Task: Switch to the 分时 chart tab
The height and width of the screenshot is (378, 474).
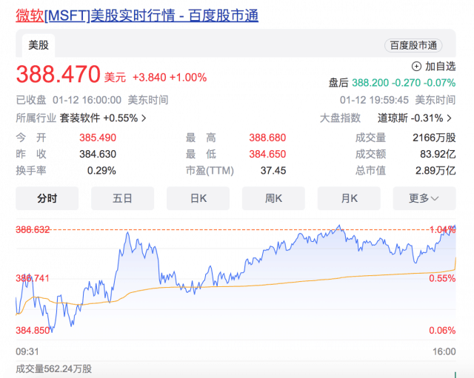Action: coord(47,198)
